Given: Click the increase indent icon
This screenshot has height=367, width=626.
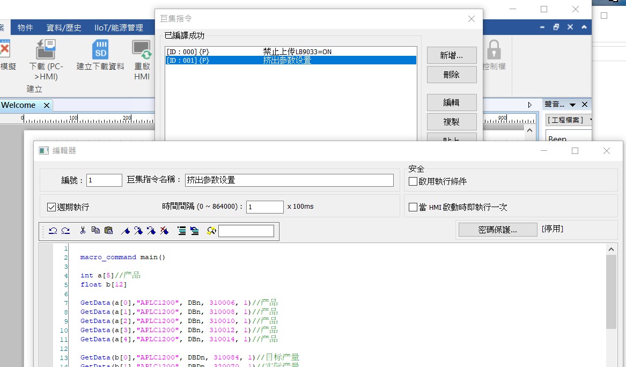Looking at the screenshot, I should 181,231.
